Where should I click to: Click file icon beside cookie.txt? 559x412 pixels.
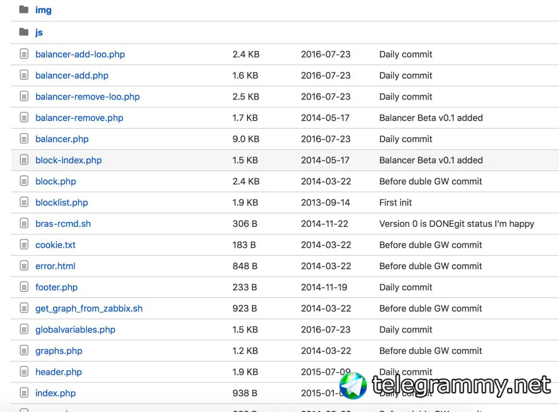point(24,244)
